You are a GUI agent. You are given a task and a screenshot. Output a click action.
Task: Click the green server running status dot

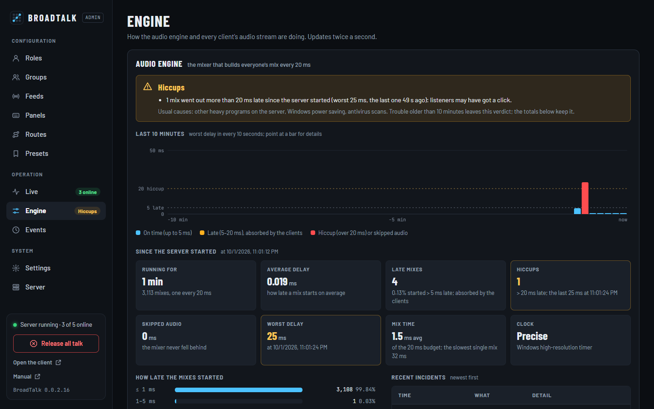[x=15, y=325]
